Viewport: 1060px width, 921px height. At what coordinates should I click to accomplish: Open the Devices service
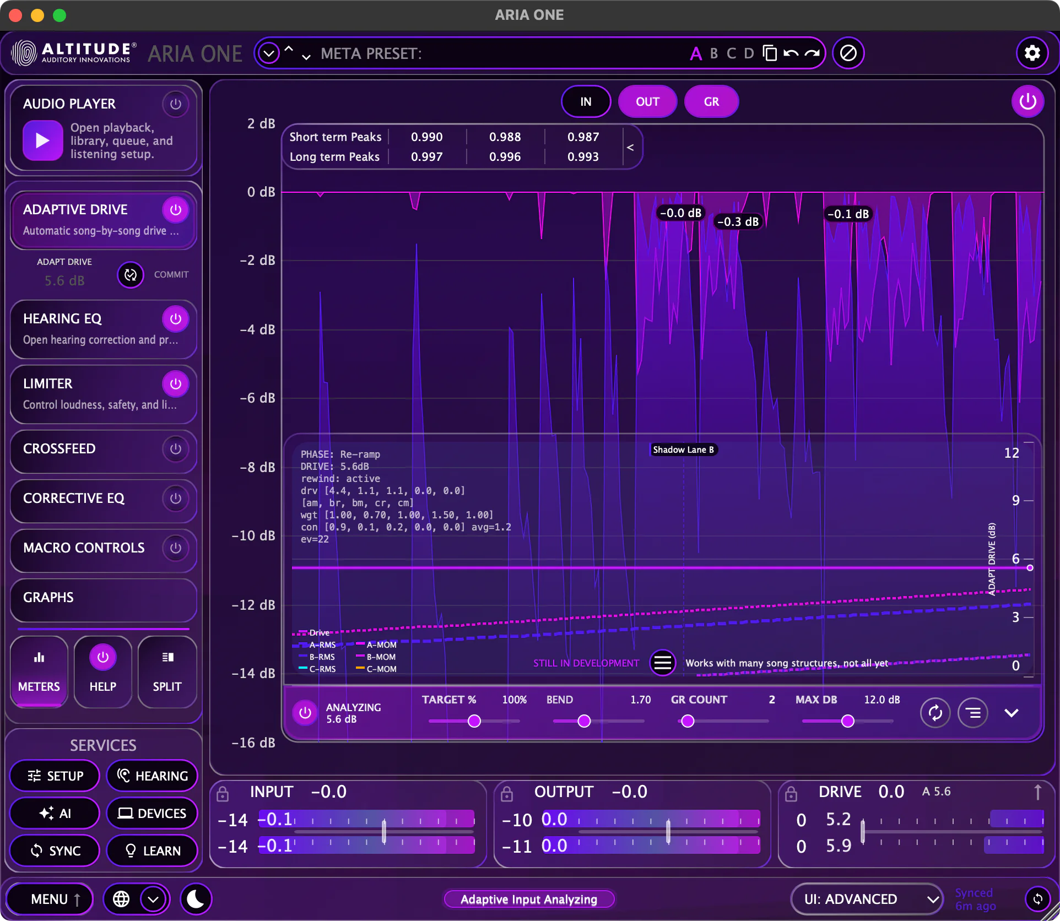[x=152, y=813]
